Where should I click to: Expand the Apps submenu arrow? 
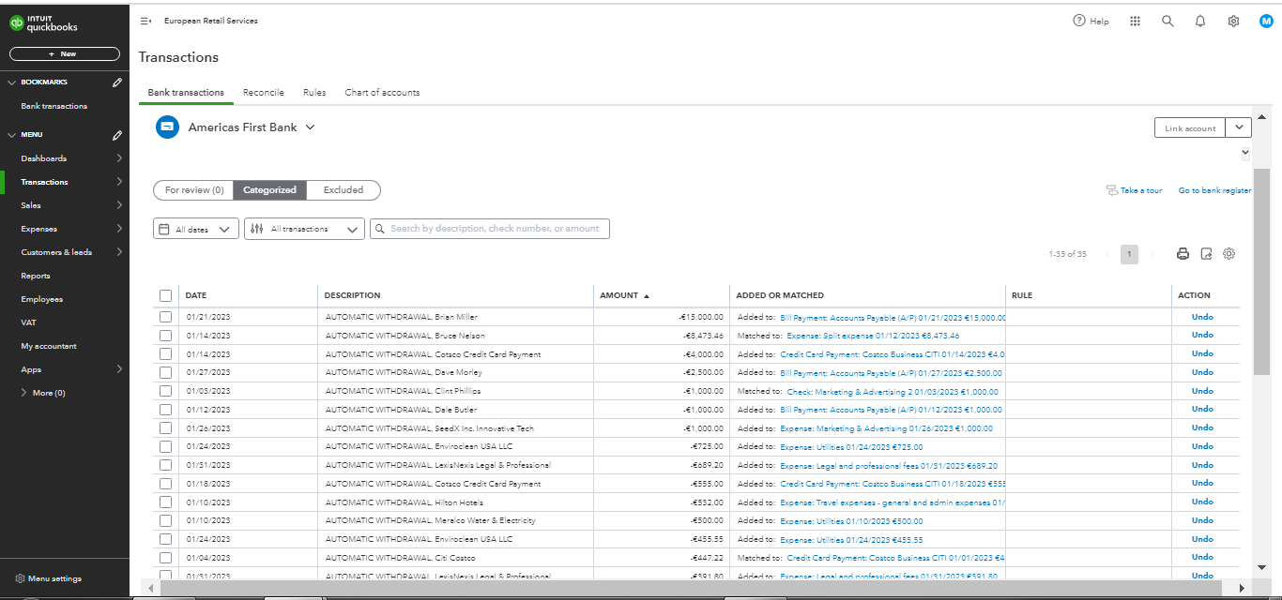click(119, 369)
